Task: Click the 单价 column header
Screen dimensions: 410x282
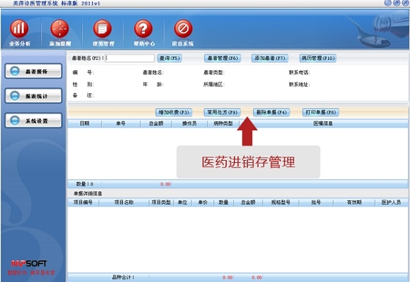Action: click(203, 202)
